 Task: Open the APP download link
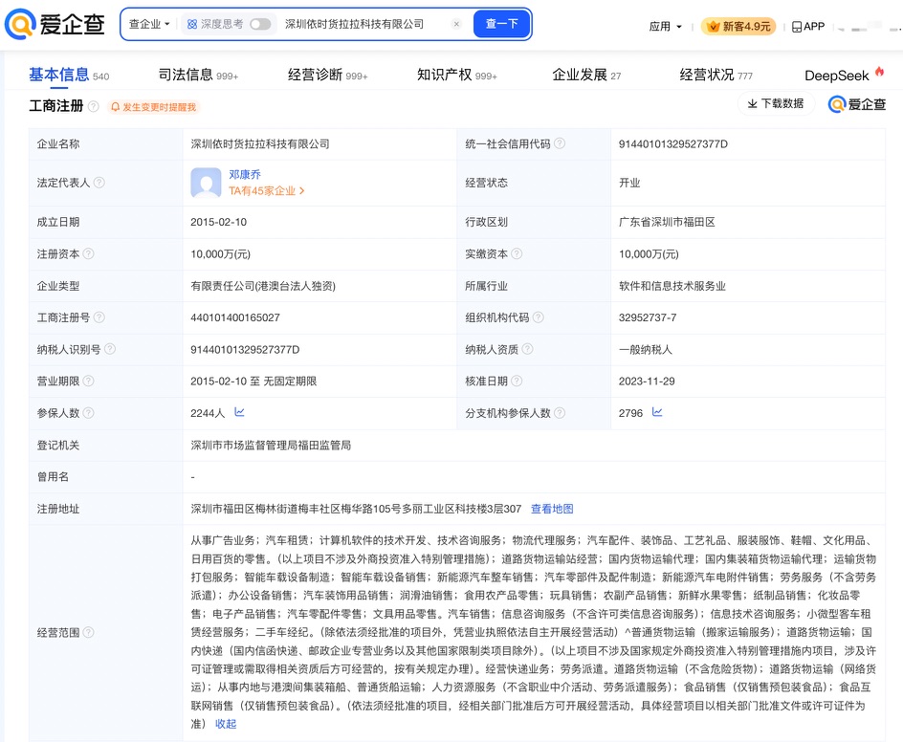coord(808,27)
